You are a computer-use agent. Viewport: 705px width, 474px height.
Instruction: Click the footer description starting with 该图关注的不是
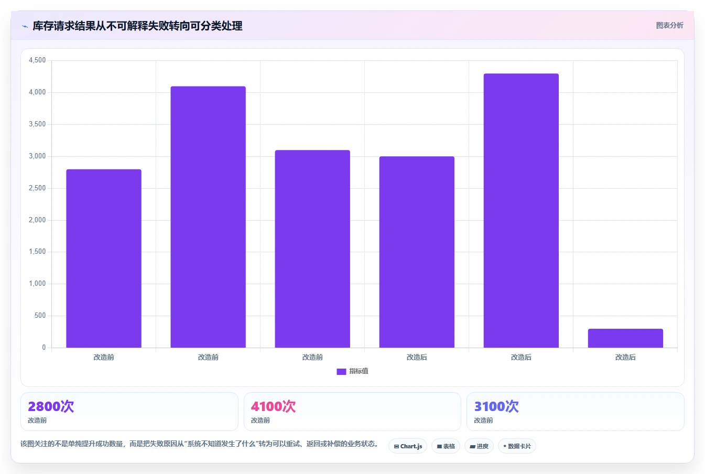click(200, 444)
